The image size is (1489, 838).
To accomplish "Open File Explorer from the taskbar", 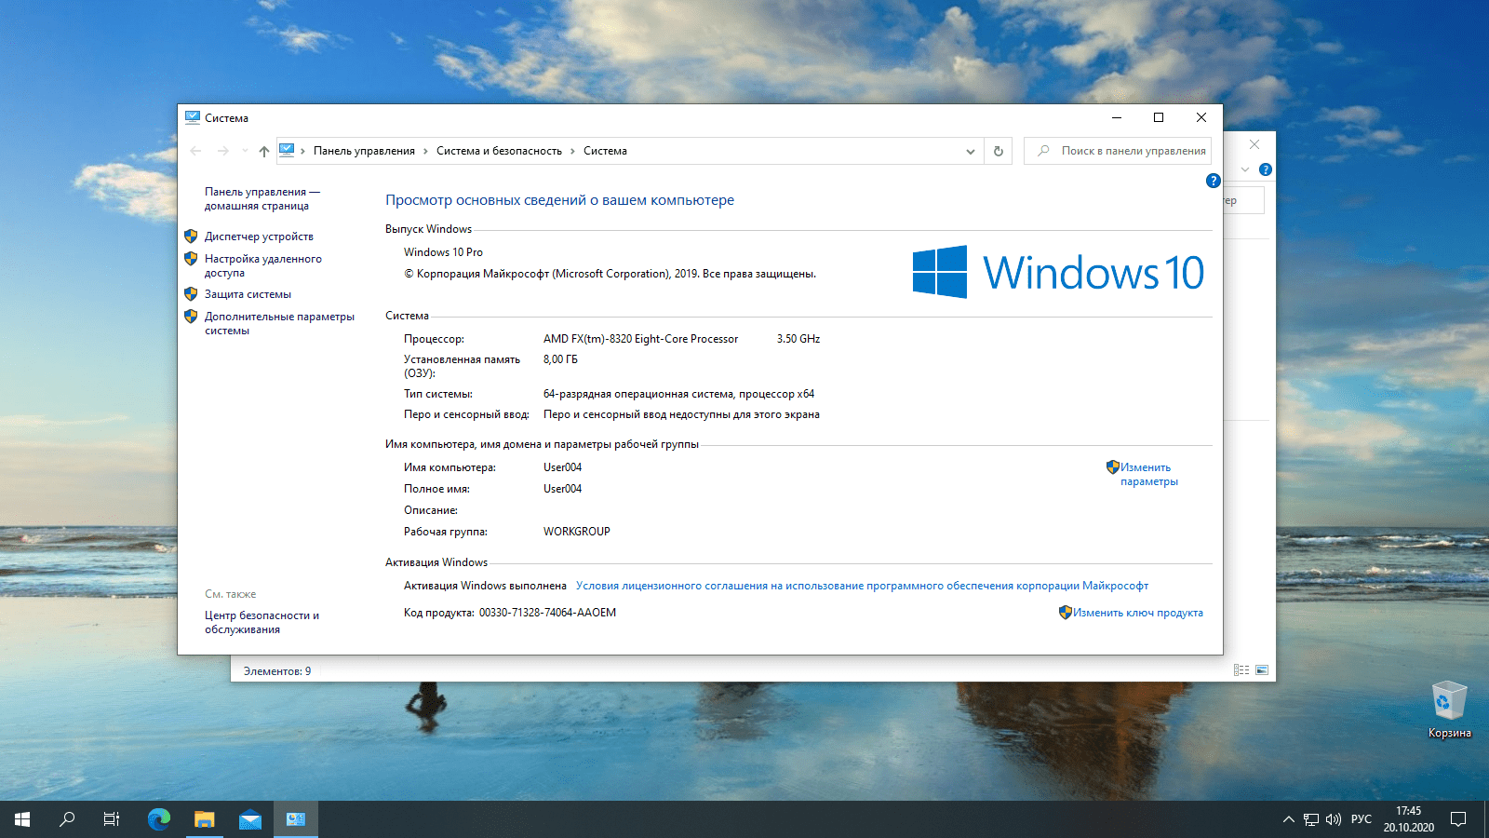I will [205, 819].
